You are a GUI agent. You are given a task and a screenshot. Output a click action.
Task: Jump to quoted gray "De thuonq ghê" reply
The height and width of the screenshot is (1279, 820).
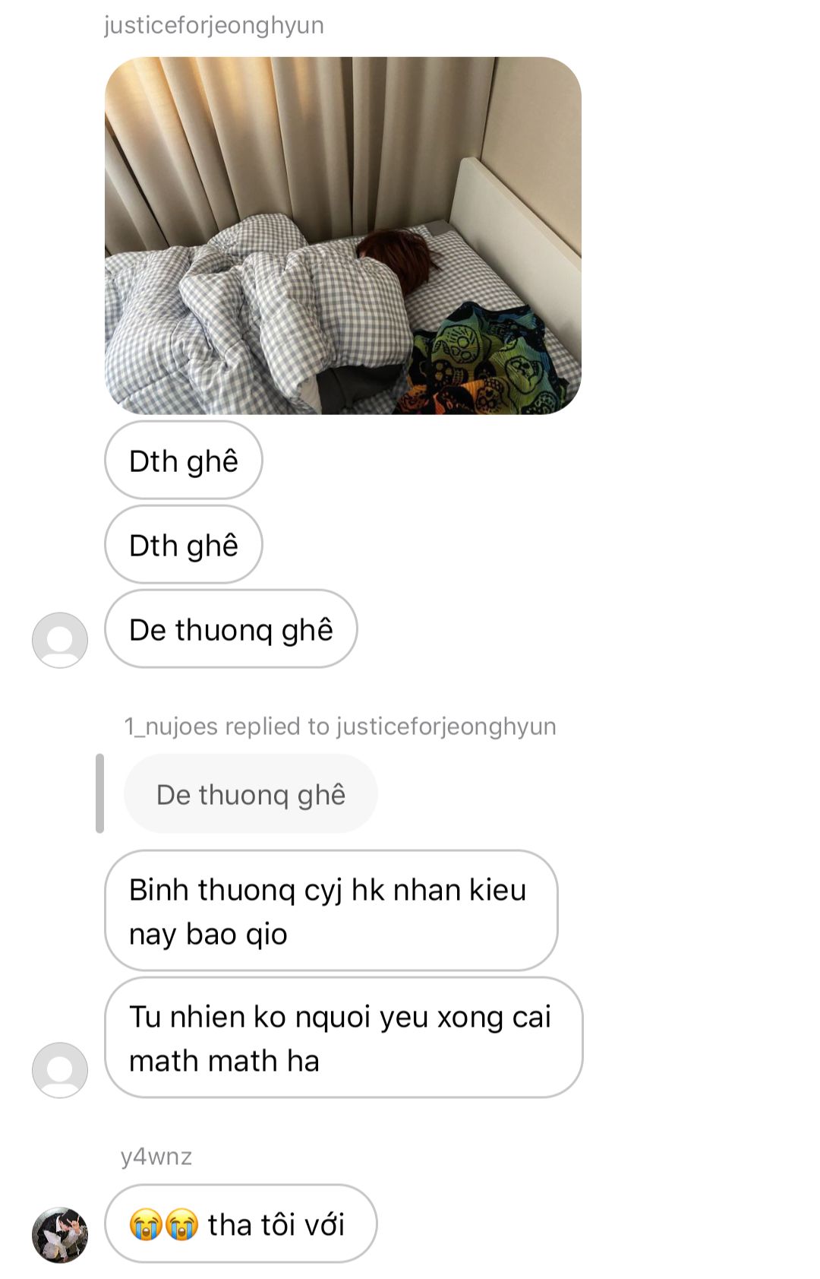[x=251, y=794]
